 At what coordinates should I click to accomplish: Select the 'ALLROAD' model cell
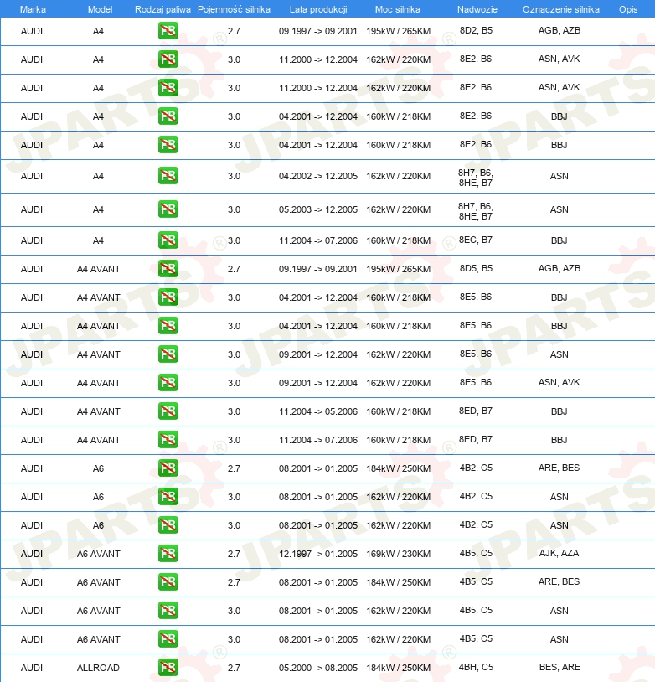98,668
